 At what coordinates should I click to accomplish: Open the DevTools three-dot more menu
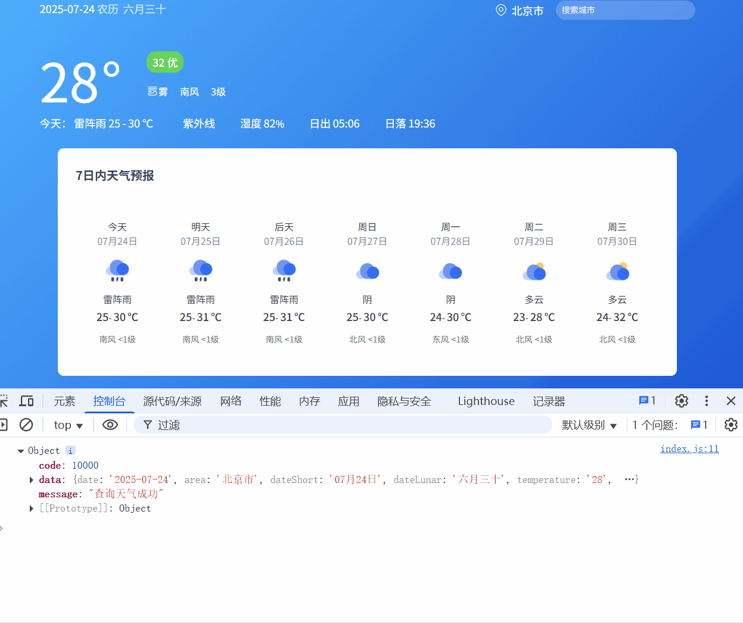click(707, 401)
